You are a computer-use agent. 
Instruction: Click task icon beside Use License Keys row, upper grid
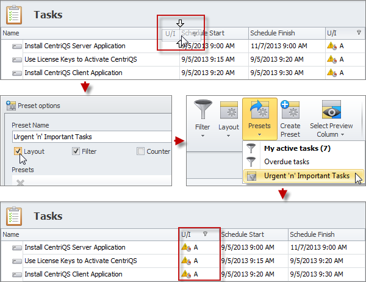pyautogui.click(x=17, y=60)
